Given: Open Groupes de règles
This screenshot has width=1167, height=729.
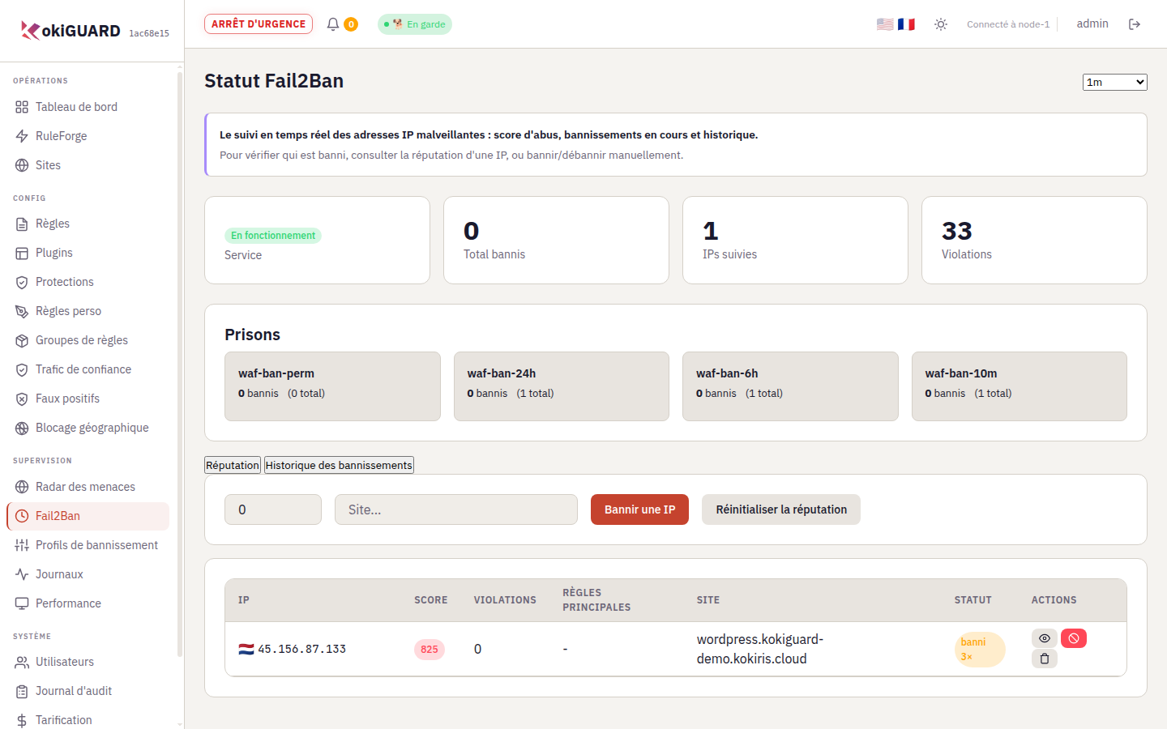Looking at the screenshot, I should coord(88,340).
